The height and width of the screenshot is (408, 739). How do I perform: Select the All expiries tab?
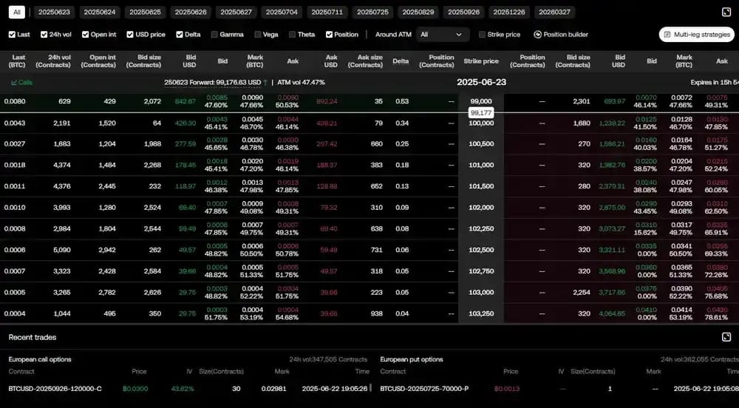[17, 13]
